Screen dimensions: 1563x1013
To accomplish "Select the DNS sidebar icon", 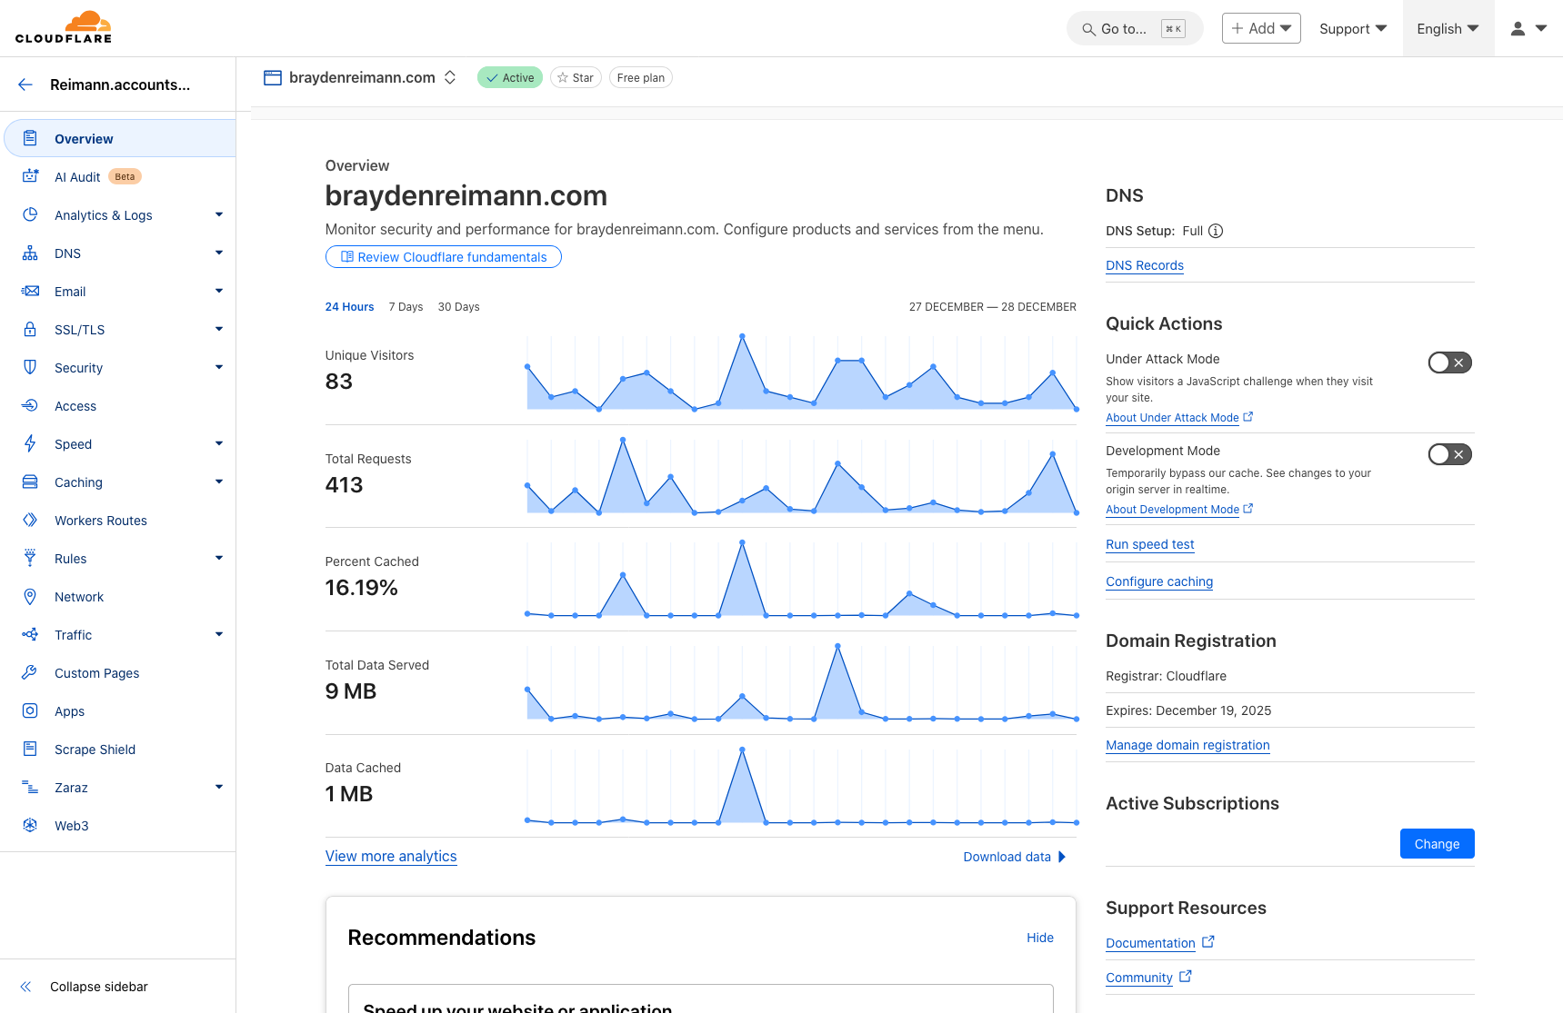I will point(30,253).
